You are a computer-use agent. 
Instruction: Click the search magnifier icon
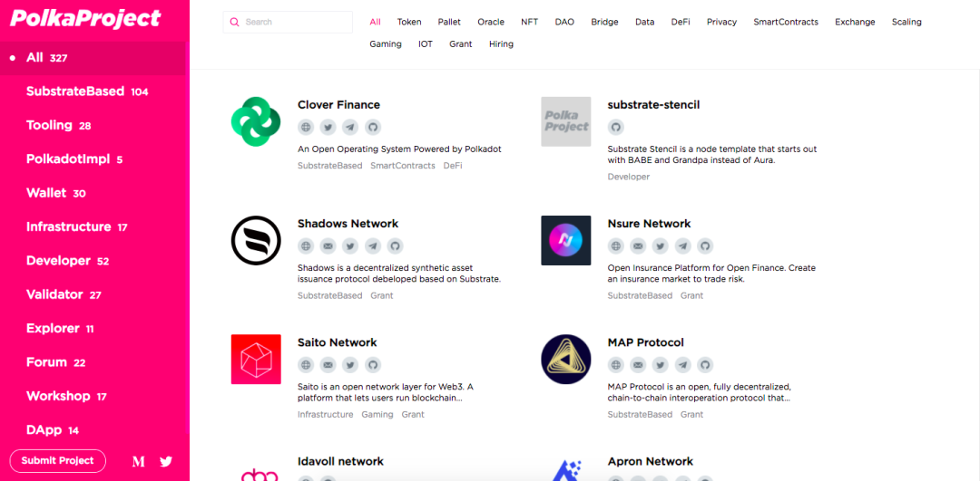click(x=234, y=22)
